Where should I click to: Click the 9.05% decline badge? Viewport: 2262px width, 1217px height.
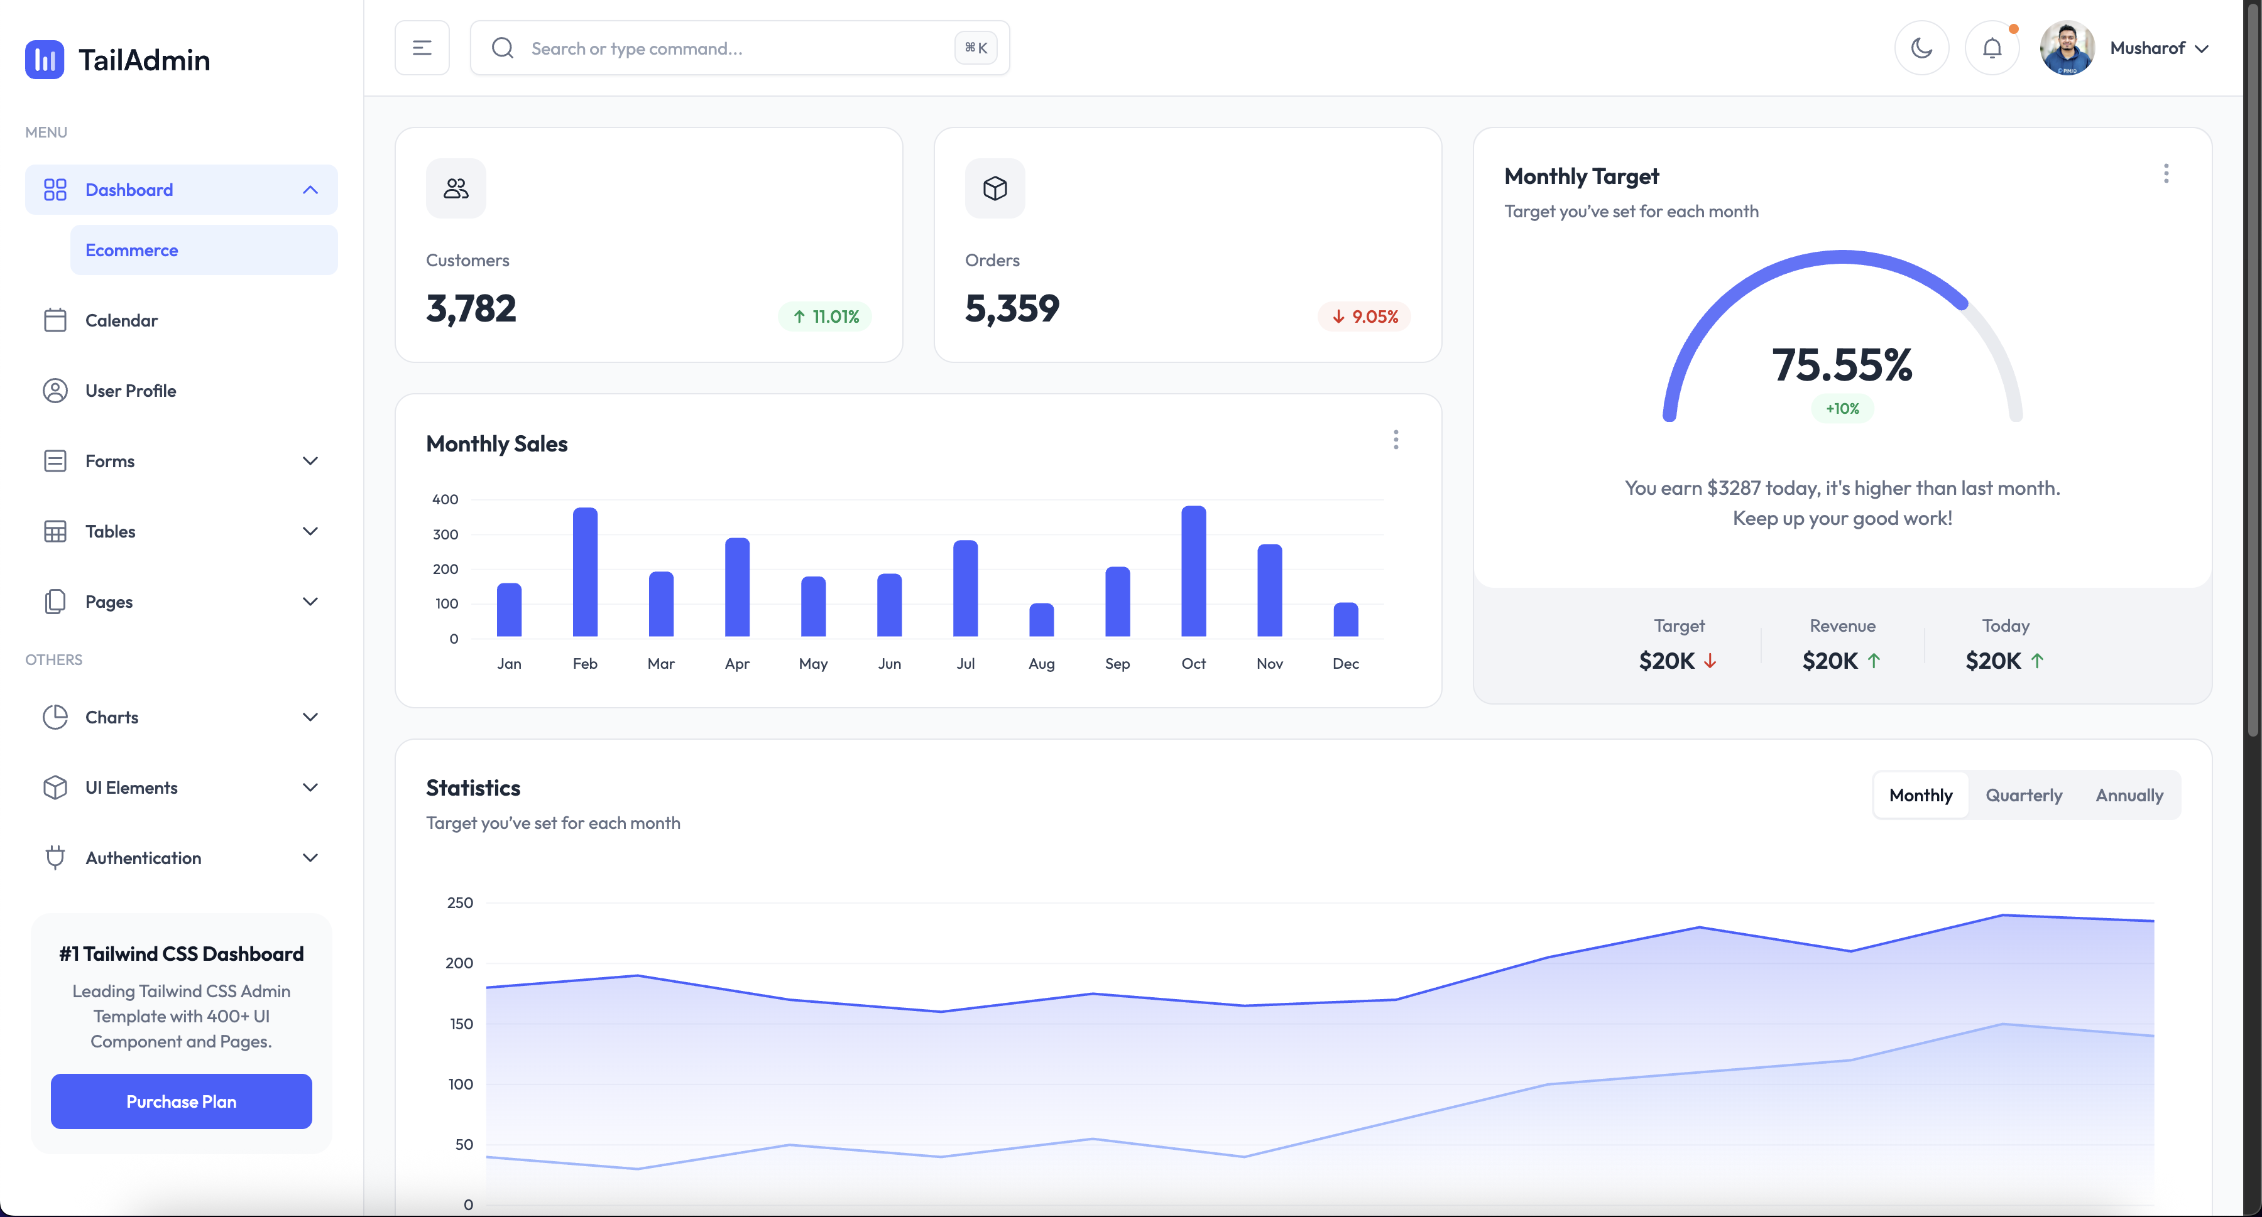[1365, 316]
